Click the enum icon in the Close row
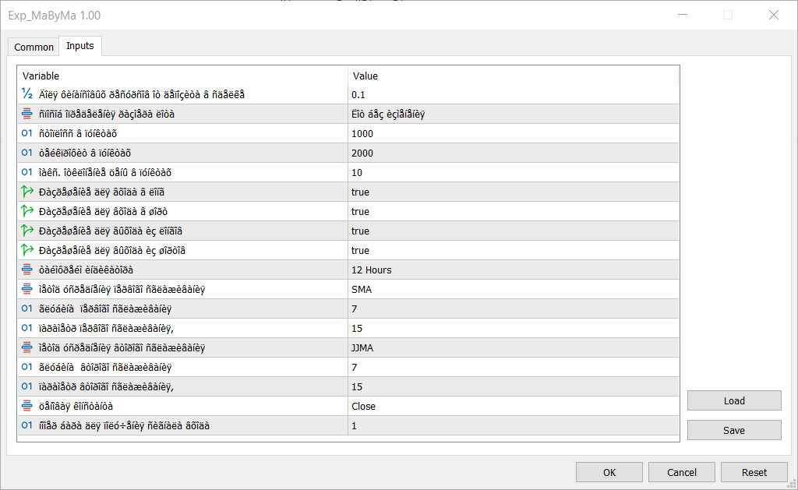This screenshot has width=798, height=490. click(27, 406)
